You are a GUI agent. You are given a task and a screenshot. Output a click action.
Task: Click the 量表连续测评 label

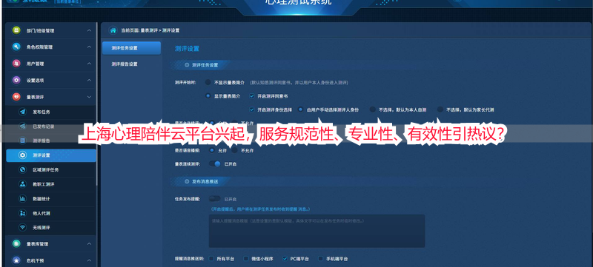188,164
